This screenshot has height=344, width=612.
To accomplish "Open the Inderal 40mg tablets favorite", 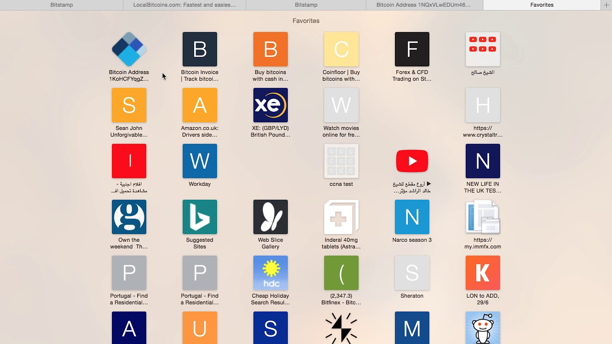I will [341, 217].
